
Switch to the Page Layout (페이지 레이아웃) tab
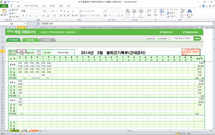[x=31, y=6]
